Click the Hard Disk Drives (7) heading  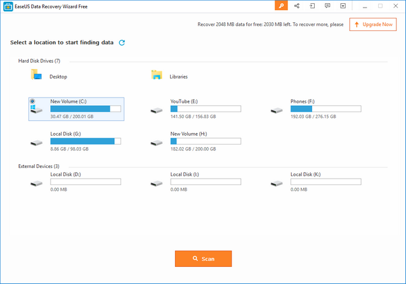click(39, 61)
